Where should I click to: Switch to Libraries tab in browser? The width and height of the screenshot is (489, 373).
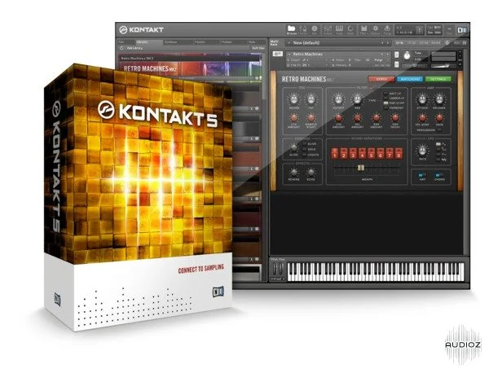(x=148, y=42)
